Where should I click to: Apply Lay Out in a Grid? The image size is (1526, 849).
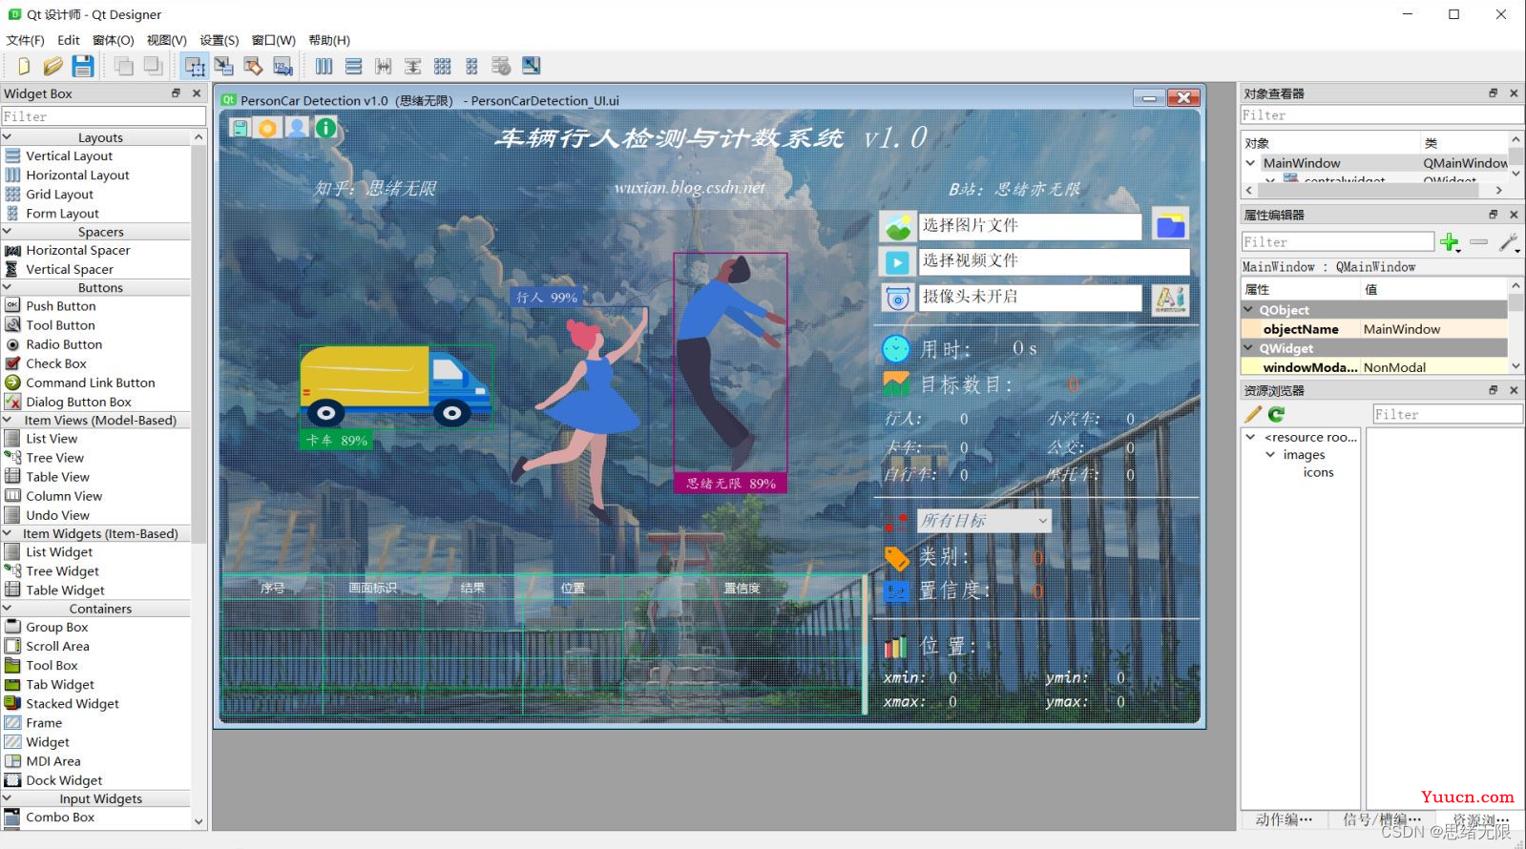(442, 66)
